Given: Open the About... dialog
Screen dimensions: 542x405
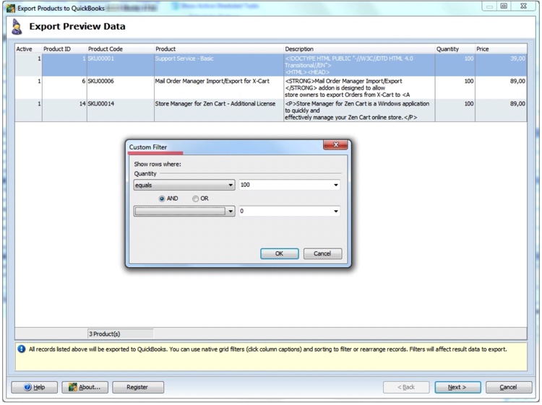Looking at the screenshot, I should click(85, 387).
